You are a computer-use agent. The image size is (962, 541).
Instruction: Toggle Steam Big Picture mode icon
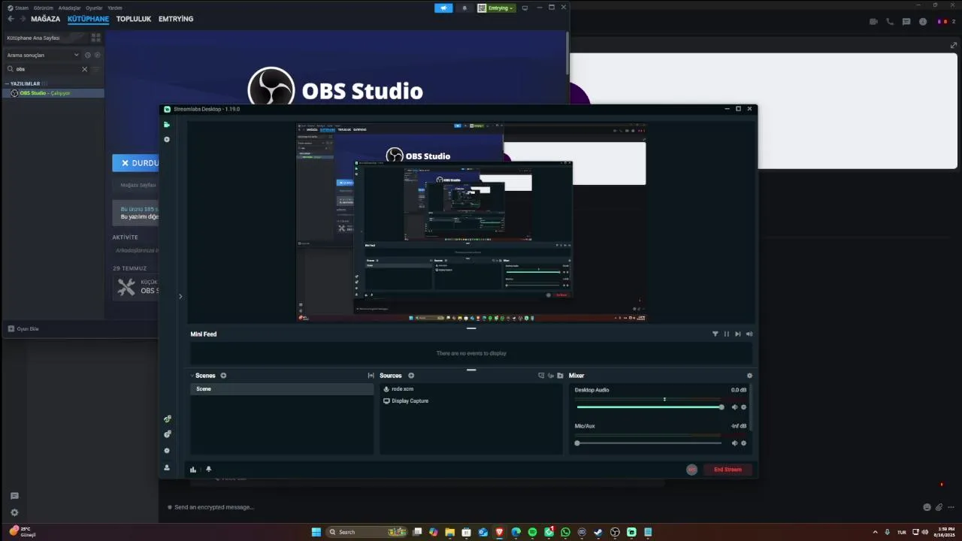525,8
